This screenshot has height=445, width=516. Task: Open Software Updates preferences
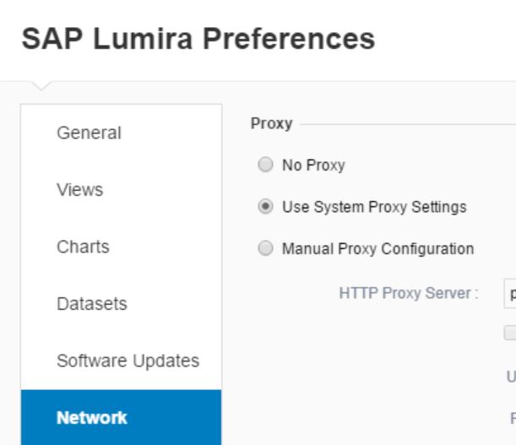(121, 361)
